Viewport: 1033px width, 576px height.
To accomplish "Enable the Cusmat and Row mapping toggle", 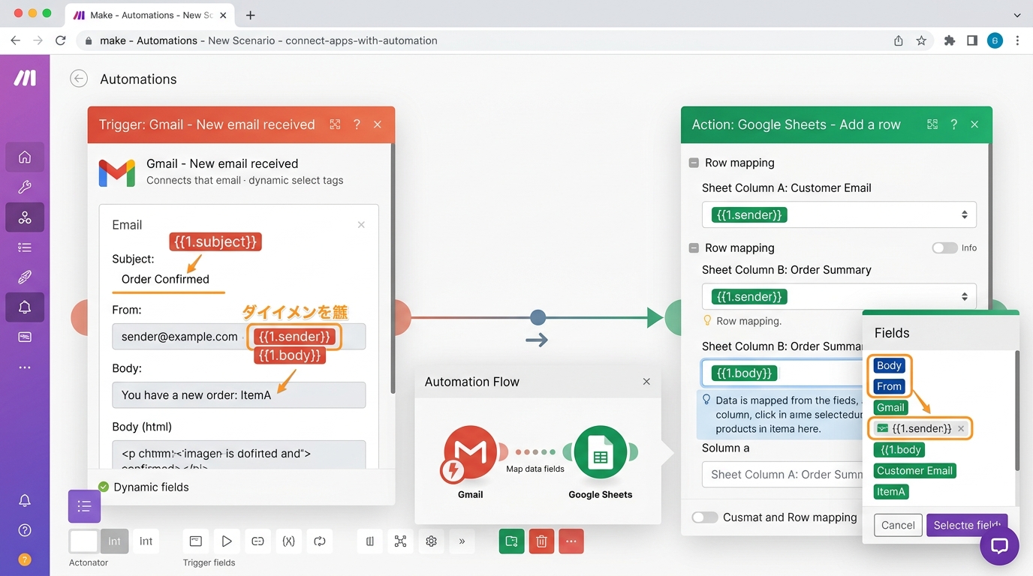I will [704, 517].
